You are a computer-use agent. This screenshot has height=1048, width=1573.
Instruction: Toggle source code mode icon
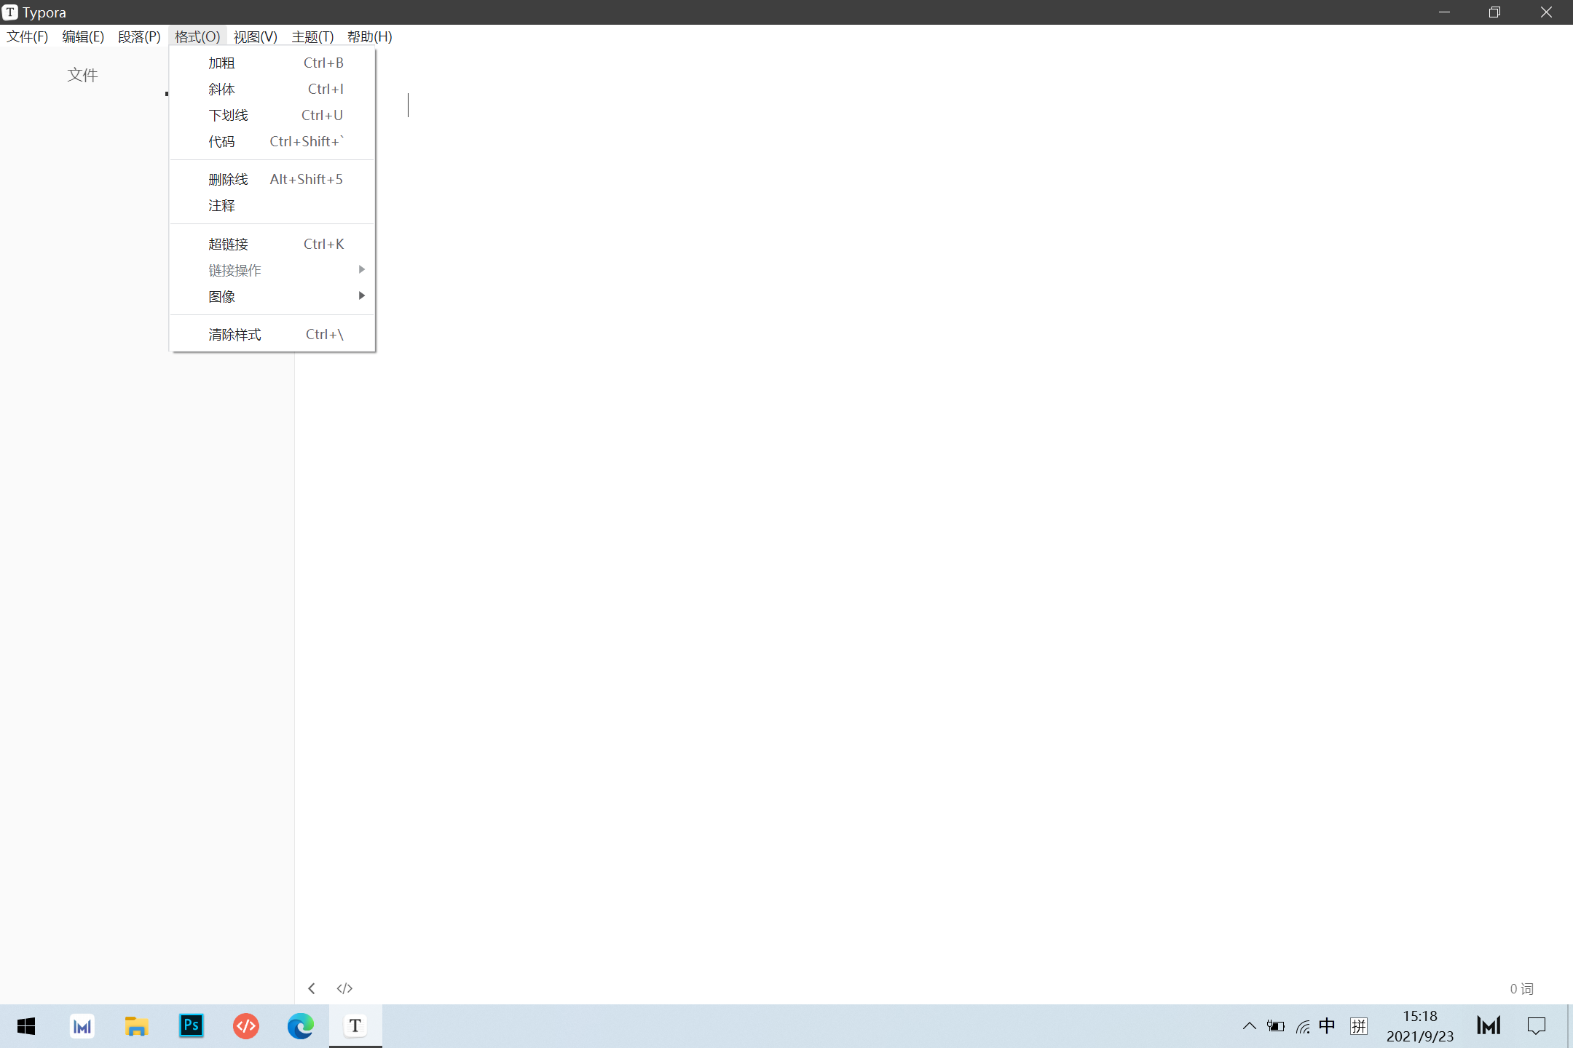tap(344, 988)
